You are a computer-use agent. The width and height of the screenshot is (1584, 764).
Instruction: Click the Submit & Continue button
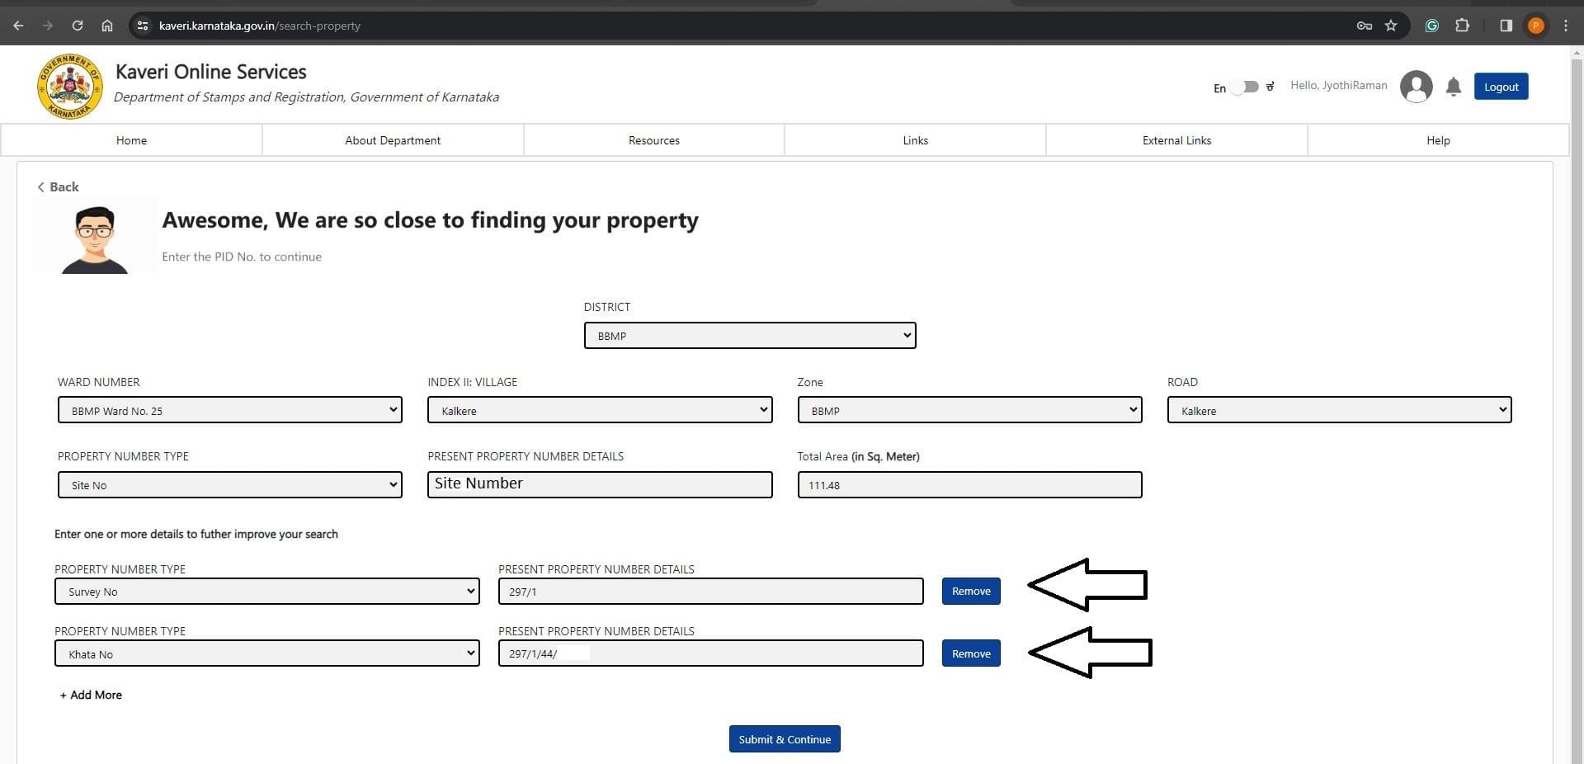coord(784,739)
